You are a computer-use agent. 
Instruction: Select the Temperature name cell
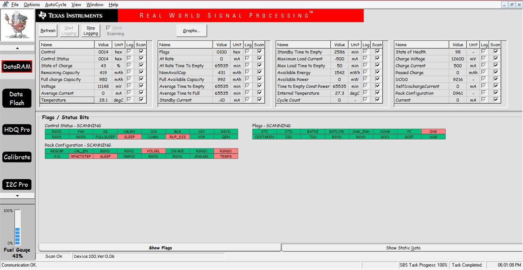coord(67,100)
